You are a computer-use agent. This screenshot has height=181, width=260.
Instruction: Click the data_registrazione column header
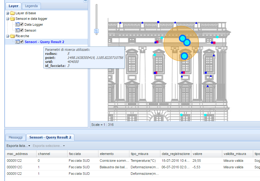click(x=175, y=154)
